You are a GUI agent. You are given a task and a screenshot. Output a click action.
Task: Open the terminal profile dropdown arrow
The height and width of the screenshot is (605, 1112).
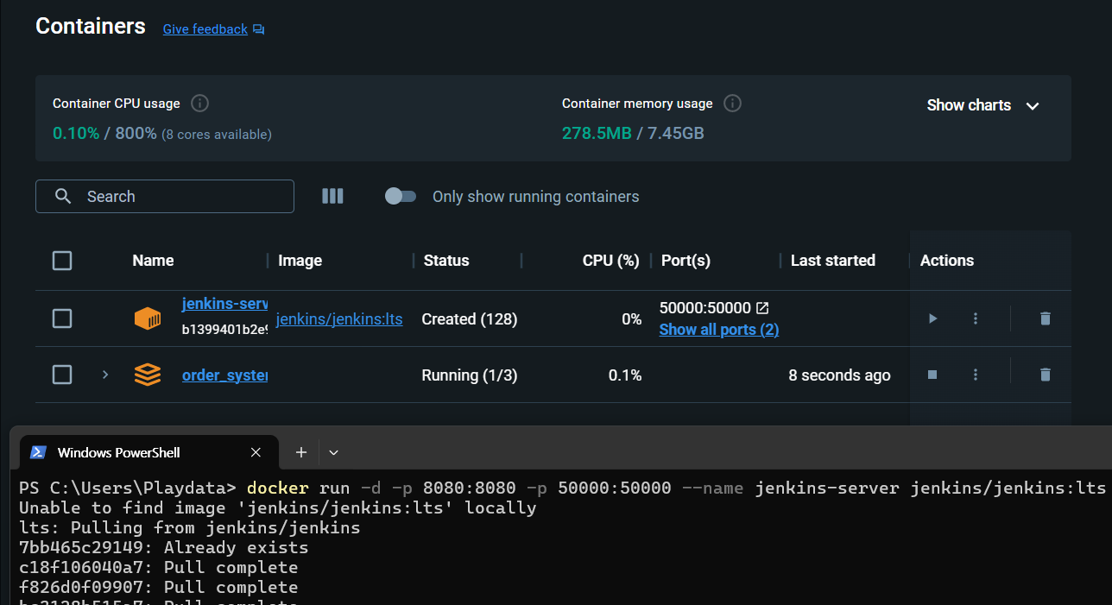tap(334, 452)
